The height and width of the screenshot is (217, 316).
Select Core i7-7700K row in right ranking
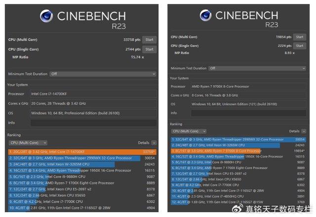238,185
